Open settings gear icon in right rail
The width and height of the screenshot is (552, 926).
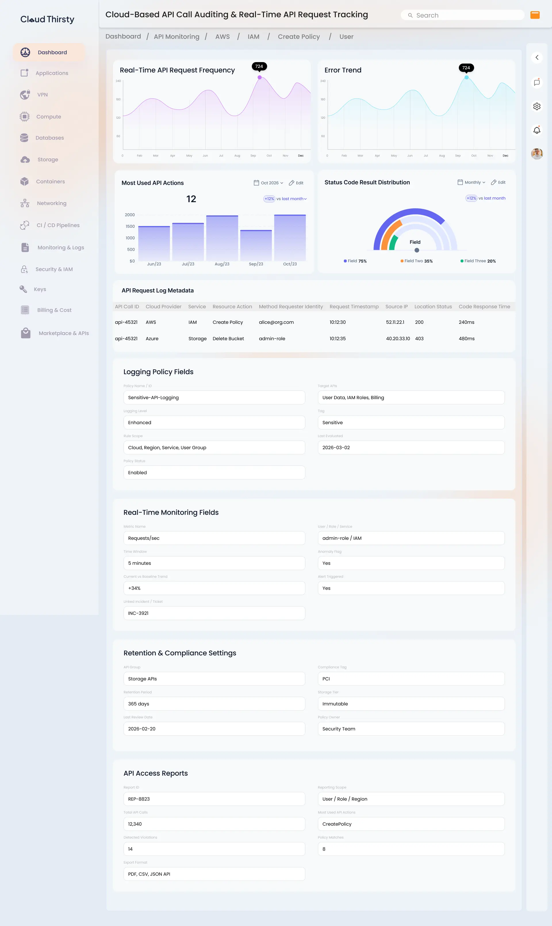[x=536, y=106]
